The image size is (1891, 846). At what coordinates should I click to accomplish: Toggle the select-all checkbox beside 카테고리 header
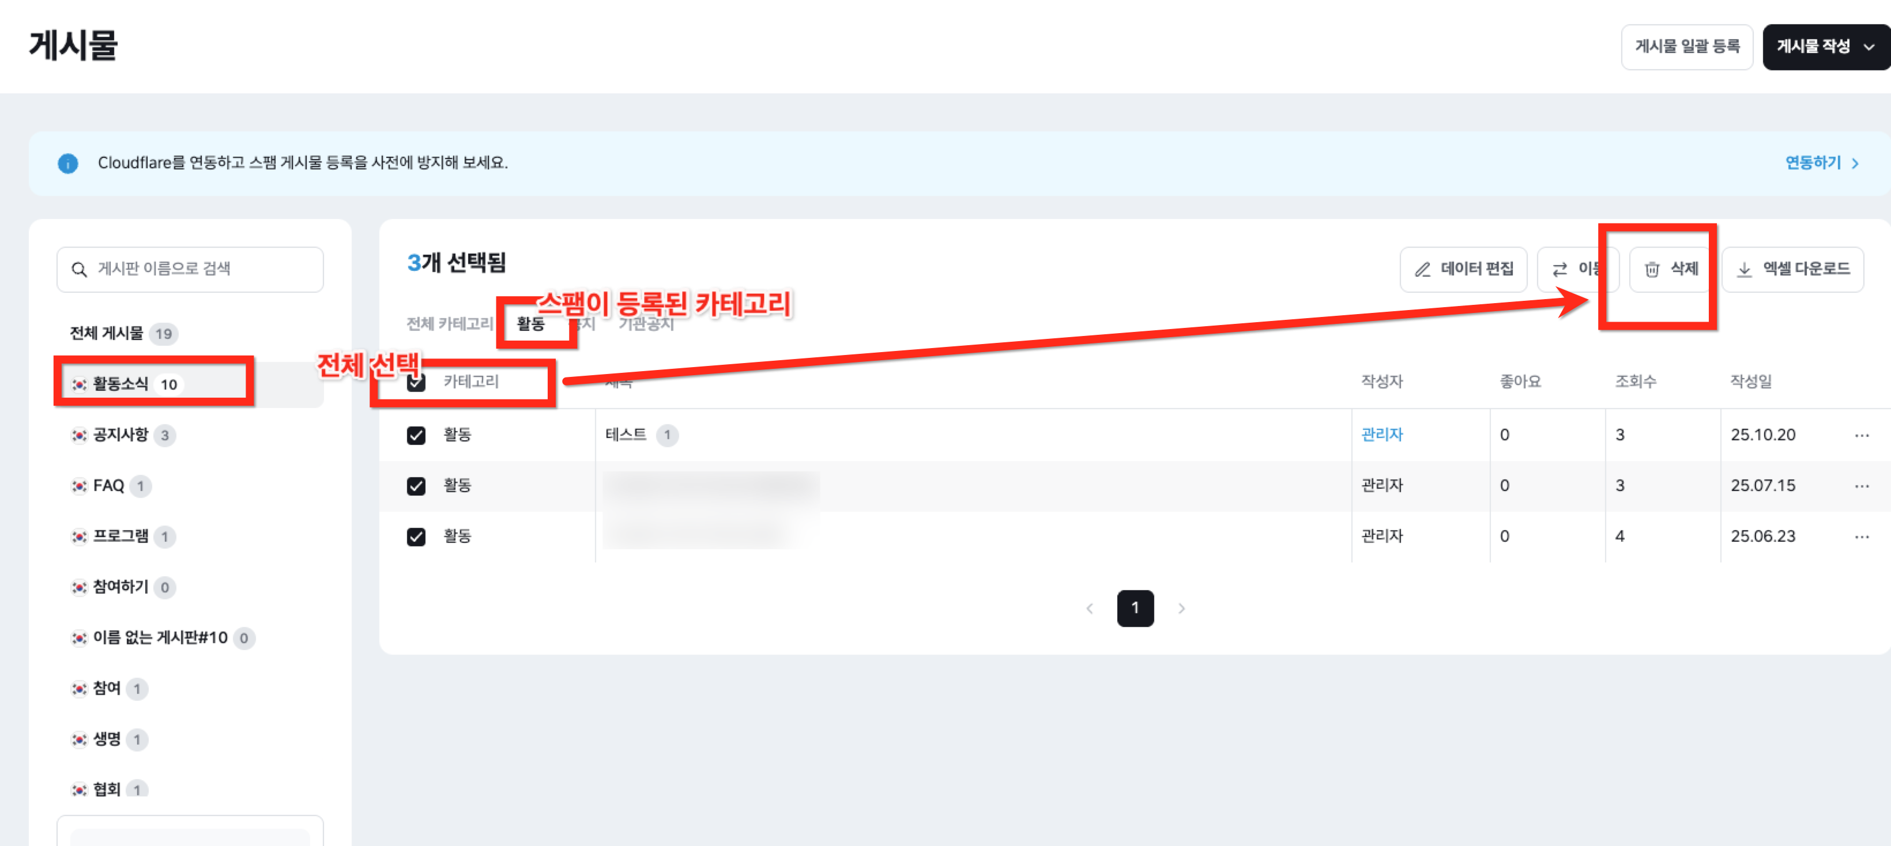point(416,382)
